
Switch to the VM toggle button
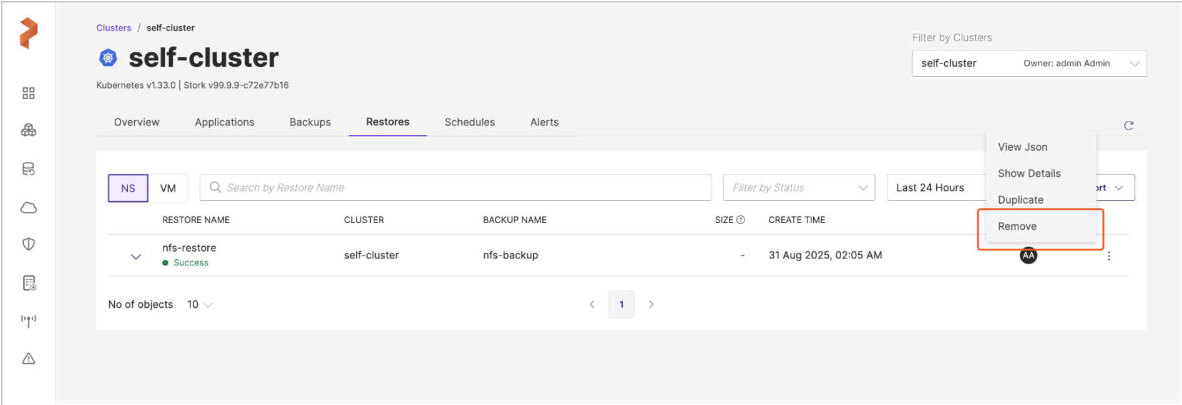pyautogui.click(x=168, y=188)
